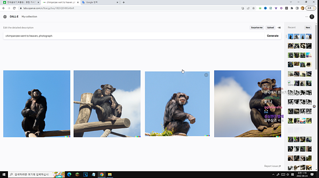Select first thumbnail in Recent top row

[291, 37]
